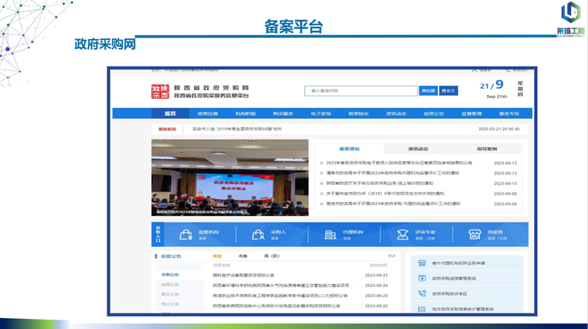Open the 电子卖场 navigation item

(321, 114)
